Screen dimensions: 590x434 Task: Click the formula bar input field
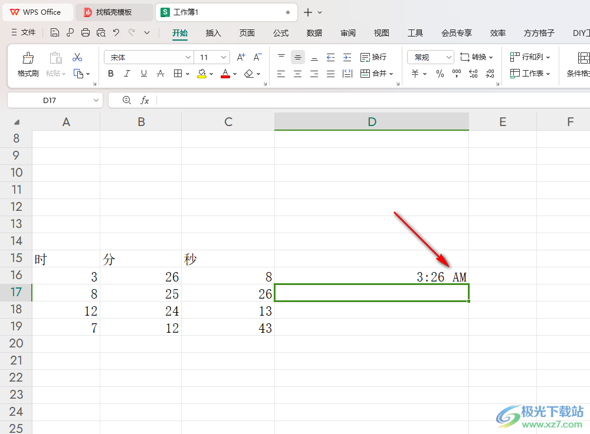coord(372,100)
